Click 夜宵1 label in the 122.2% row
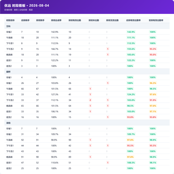The image size is (174, 174). pyautogui.click(x=9, y=60)
